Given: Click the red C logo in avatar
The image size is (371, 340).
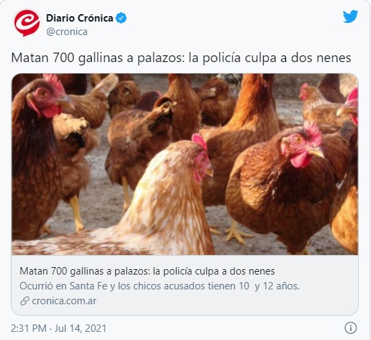Looking at the screenshot, I should click(27, 22).
